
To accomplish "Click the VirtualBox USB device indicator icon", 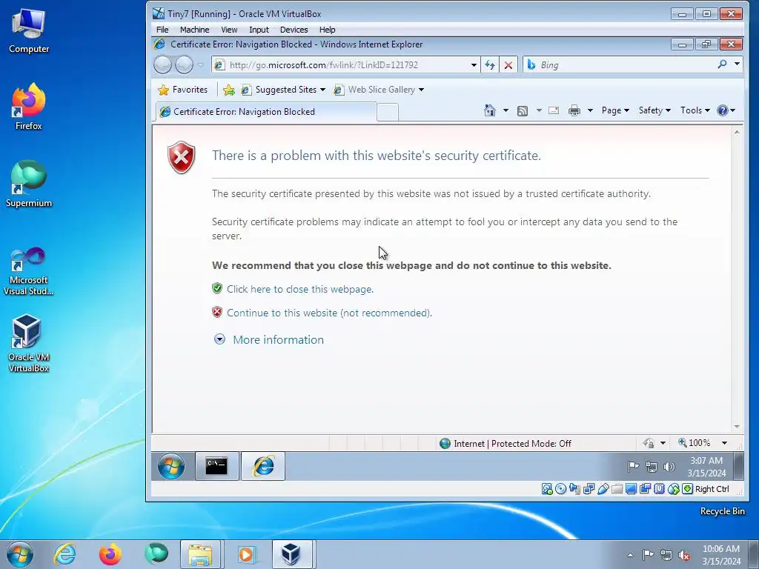I will [x=603, y=489].
